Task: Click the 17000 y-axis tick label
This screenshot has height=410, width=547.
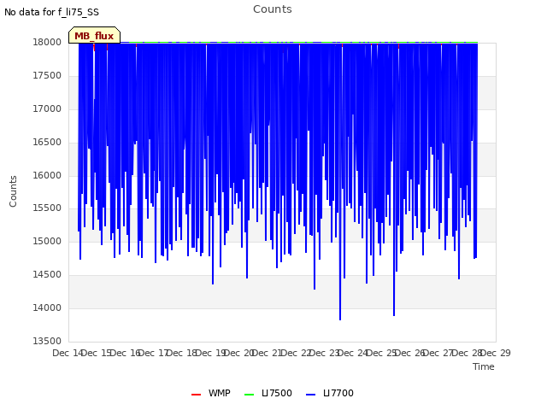Action: coord(47,108)
